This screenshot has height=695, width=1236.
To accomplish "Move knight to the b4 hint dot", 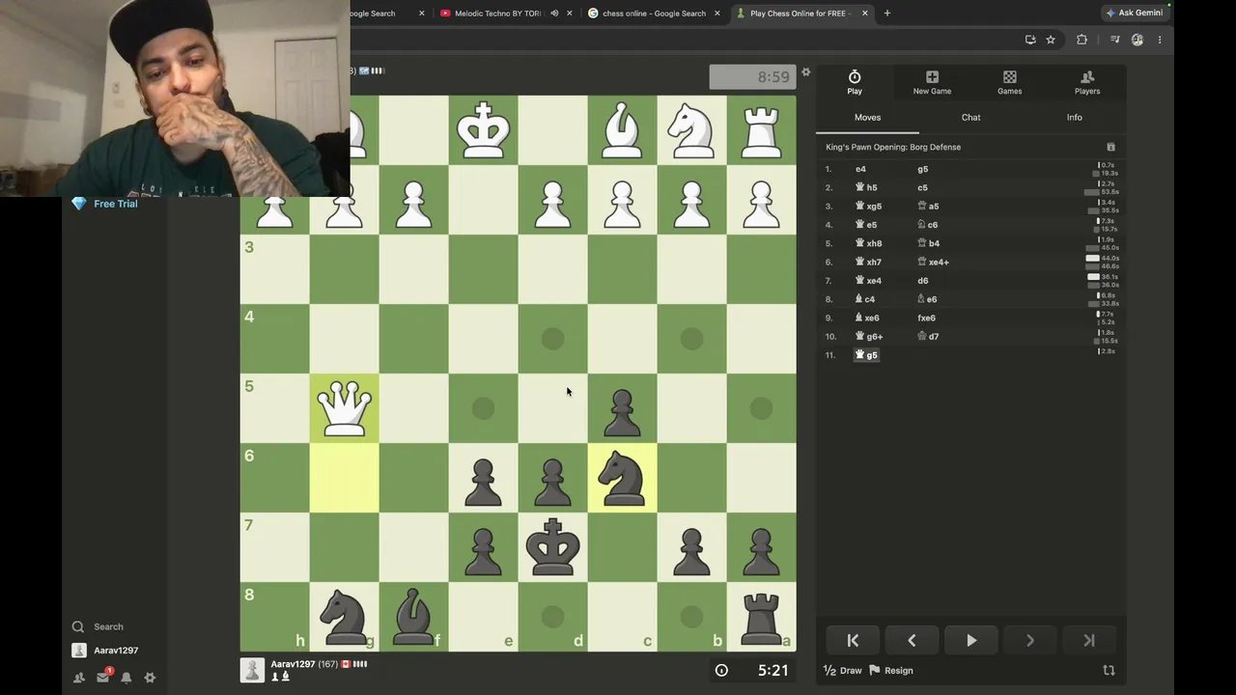I will (692, 339).
